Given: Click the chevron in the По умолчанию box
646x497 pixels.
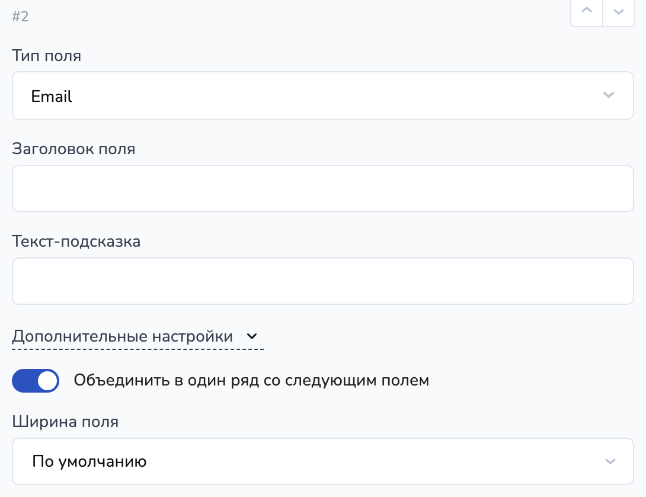Looking at the screenshot, I should [609, 461].
